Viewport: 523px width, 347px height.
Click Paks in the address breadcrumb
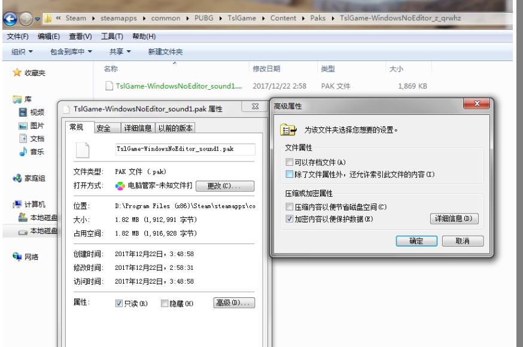318,18
